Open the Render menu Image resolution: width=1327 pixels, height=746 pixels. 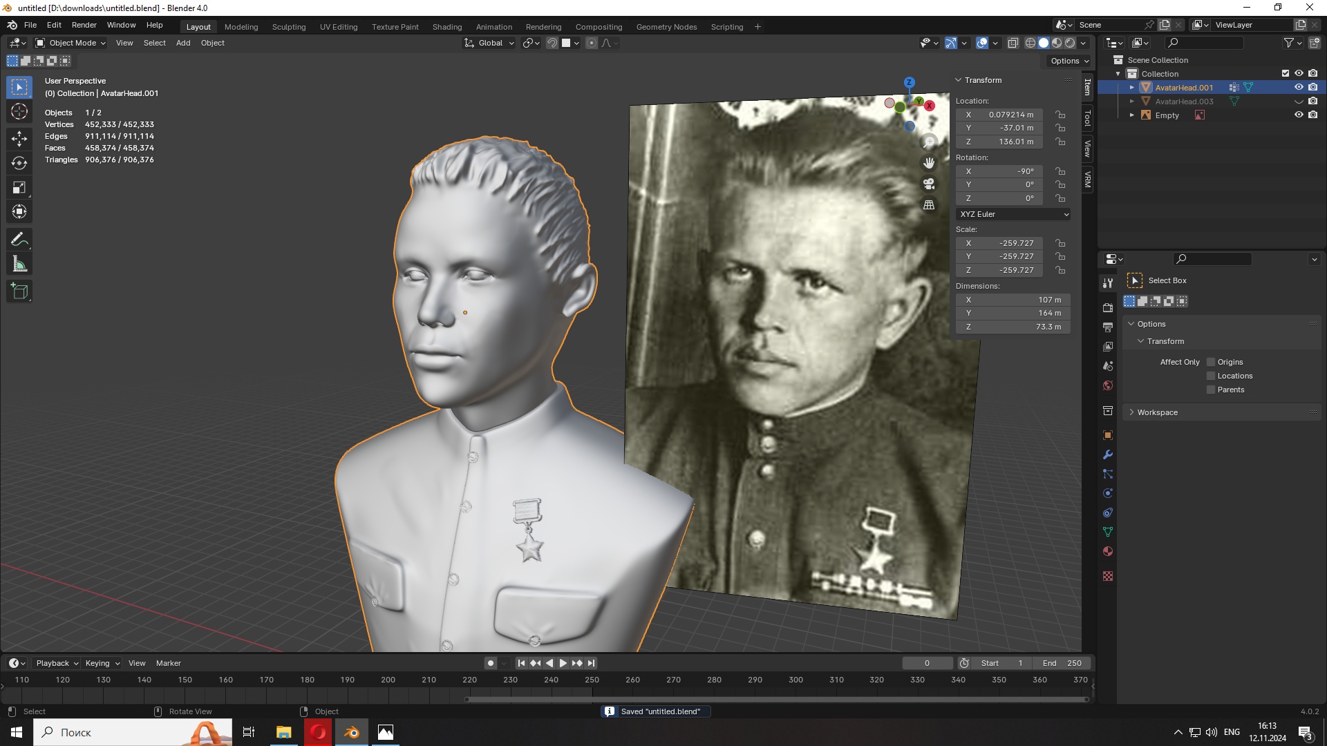84,25
